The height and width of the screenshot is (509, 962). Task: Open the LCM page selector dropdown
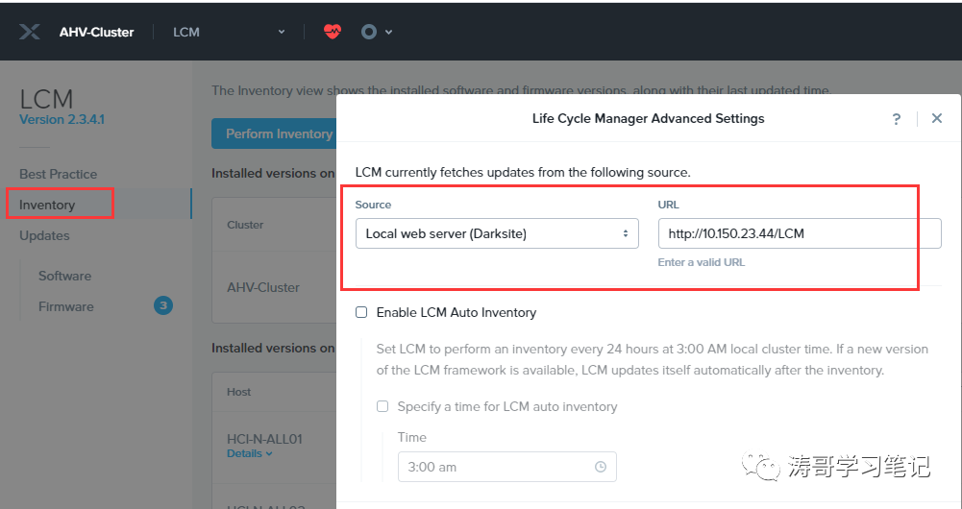point(229,32)
